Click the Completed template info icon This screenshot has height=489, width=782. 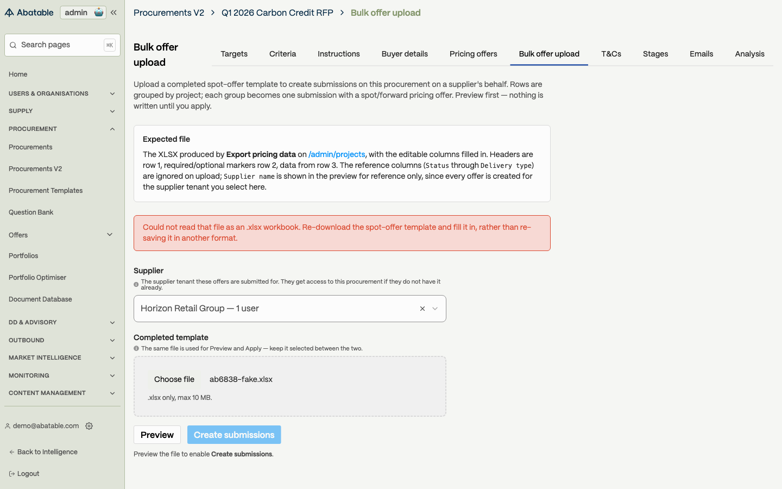click(x=136, y=349)
